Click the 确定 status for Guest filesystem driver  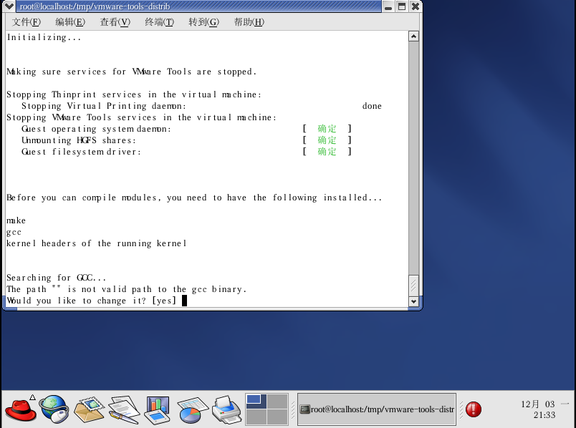(x=327, y=151)
